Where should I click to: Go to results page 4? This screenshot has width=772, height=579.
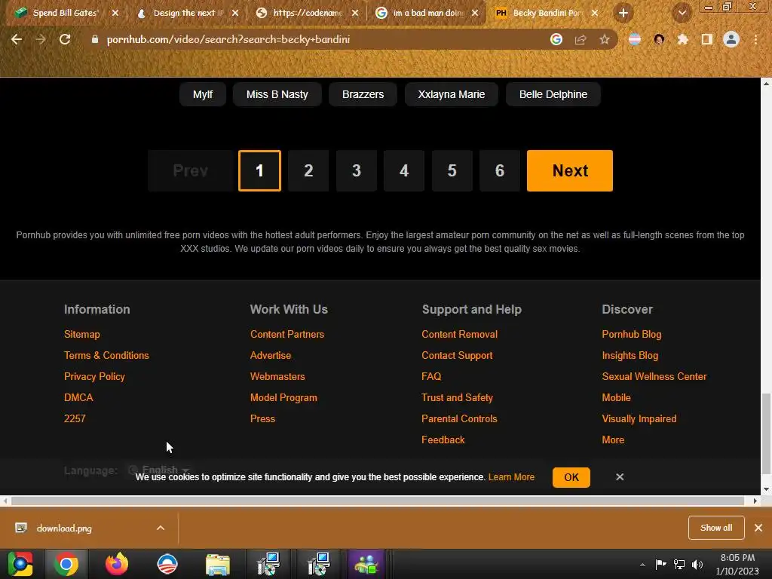tap(404, 171)
